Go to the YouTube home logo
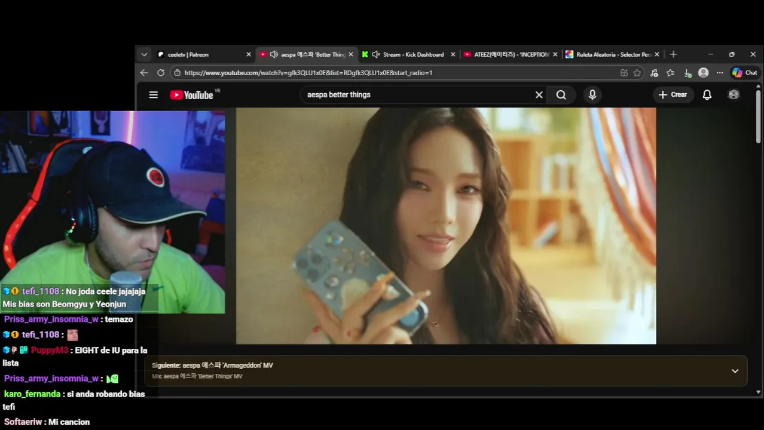764x430 pixels. pyautogui.click(x=192, y=95)
